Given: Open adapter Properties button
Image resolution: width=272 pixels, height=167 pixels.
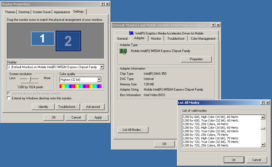Looking at the screenshot, I should [196, 59].
